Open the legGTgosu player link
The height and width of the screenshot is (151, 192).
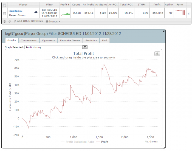(15, 11)
